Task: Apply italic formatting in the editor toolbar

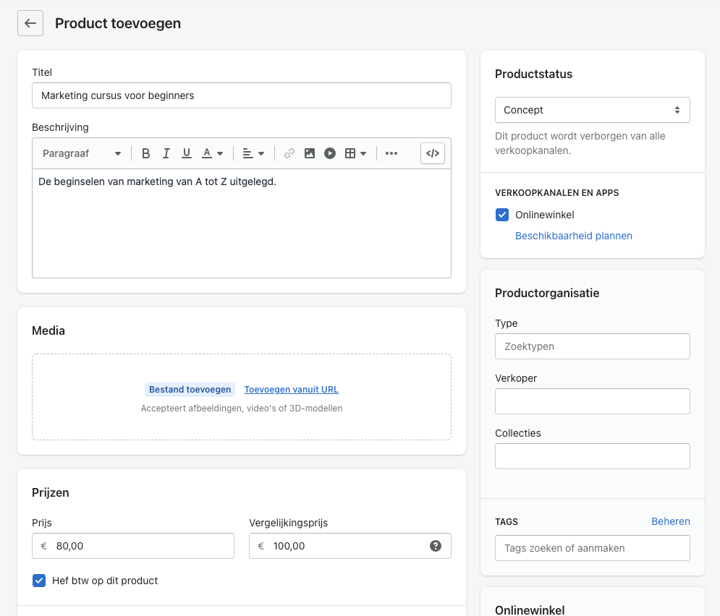Action: coord(166,153)
